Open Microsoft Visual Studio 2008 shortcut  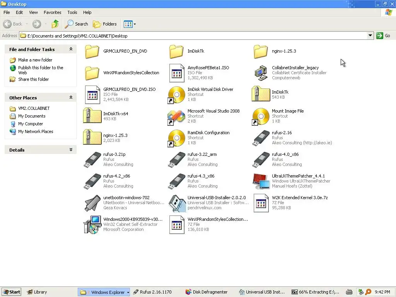pyautogui.click(x=176, y=117)
